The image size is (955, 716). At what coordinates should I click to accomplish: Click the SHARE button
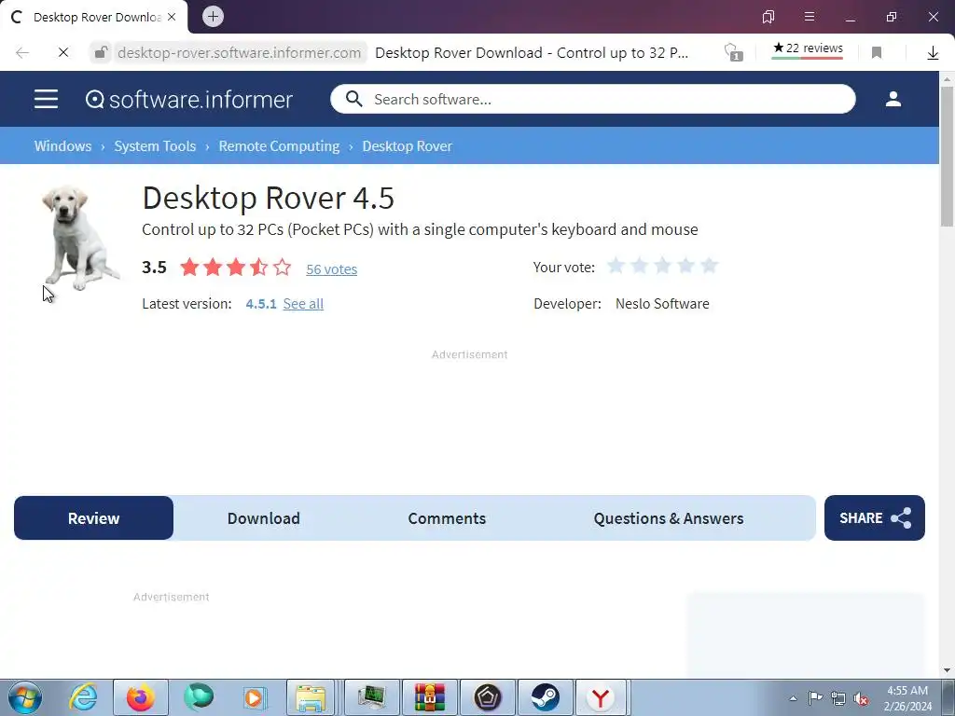[874, 518]
